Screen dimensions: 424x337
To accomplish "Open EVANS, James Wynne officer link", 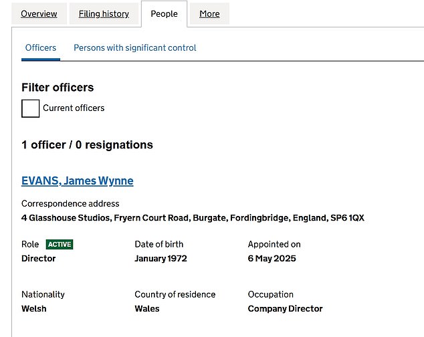I will pyautogui.click(x=78, y=181).
